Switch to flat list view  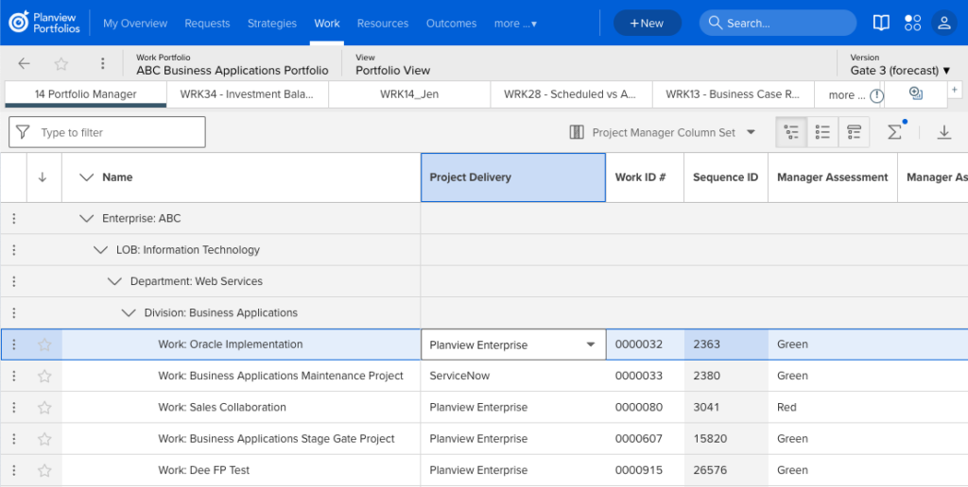coord(822,132)
